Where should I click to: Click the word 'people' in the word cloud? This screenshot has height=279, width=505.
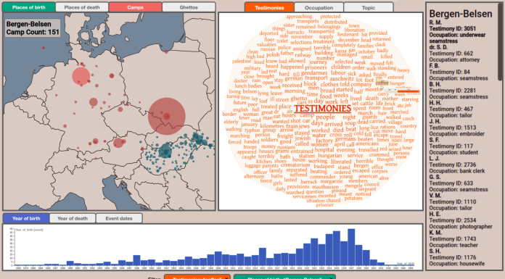[325, 117]
